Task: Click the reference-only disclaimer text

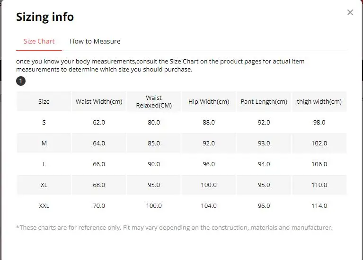Action: coord(174,227)
